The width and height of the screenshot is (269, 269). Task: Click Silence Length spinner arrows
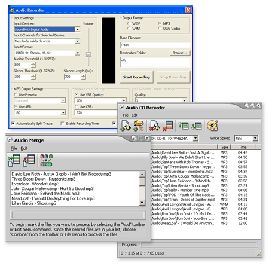(x=84, y=77)
